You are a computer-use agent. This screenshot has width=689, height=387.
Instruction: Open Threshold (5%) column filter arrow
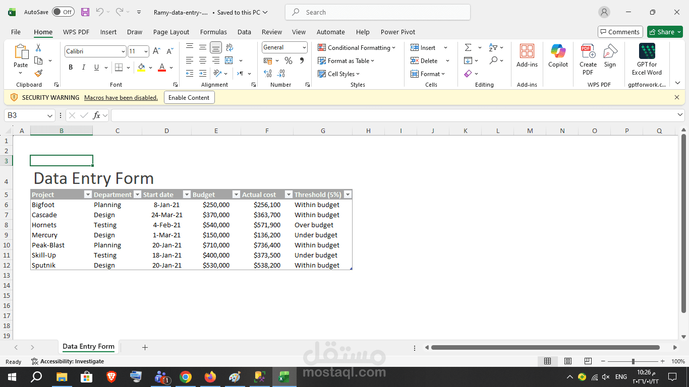(348, 195)
